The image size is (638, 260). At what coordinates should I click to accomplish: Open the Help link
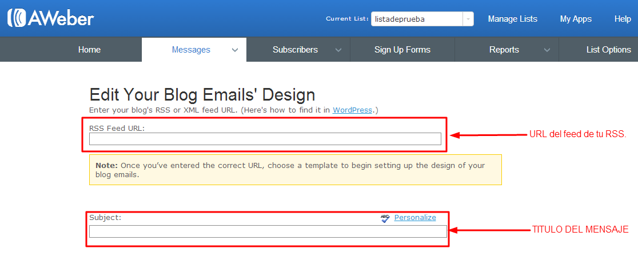pyautogui.click(x=623, y=19)
